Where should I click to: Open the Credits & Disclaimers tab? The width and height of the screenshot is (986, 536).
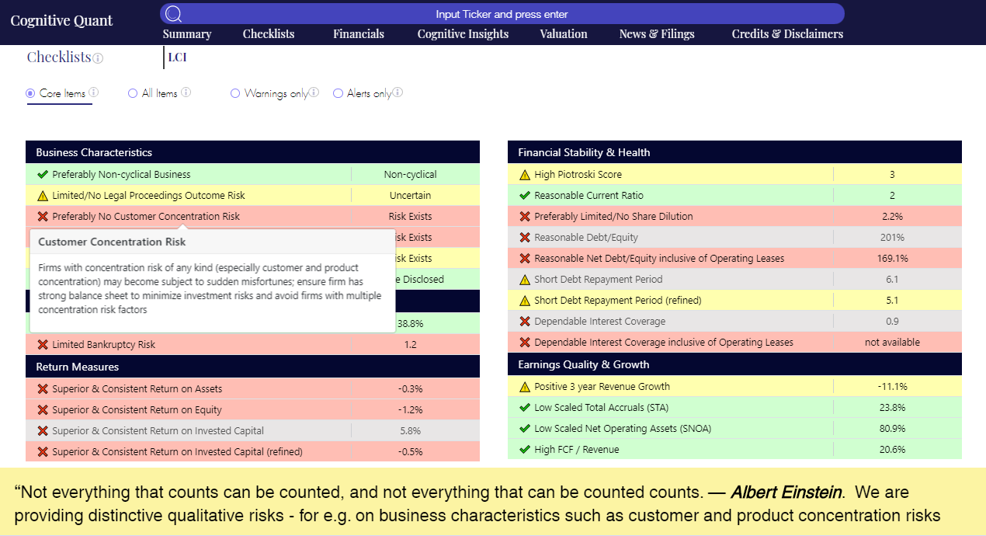pos(787,34)
